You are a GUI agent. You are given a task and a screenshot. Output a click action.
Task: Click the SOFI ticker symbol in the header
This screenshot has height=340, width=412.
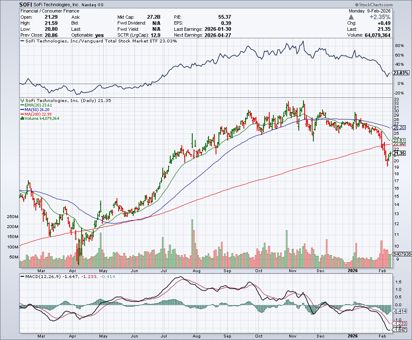(26, 5)
